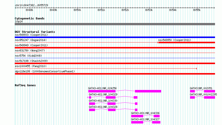The height and width of the screenshot is (125, 222).
Task: Select the 10p14 band label
Action: coord(19,21)
